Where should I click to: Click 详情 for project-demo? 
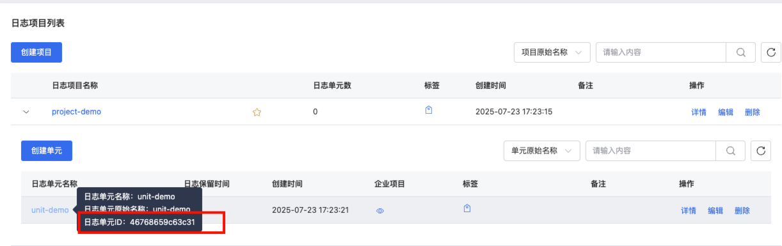(x=699, y=112)
